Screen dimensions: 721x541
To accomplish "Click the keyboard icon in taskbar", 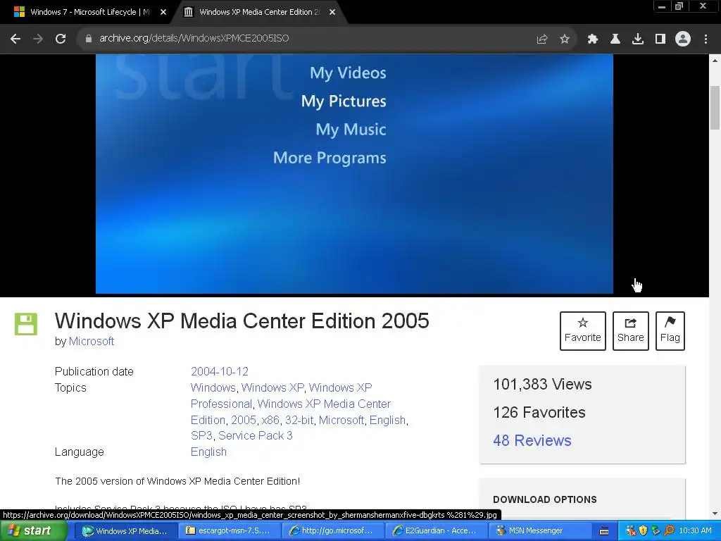I will tap(604, 532).
